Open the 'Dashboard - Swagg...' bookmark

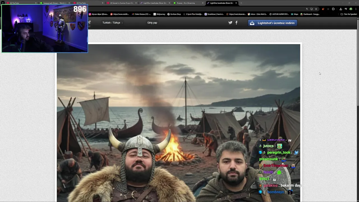click(x=310, y=14)
